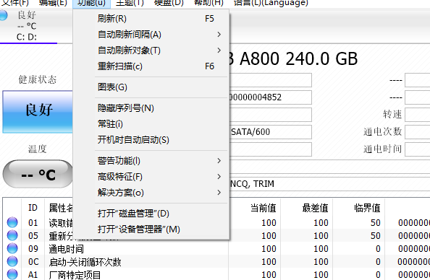430x280 pixels.
Task: Click the 健康状态 label
Action: point(38,79)
